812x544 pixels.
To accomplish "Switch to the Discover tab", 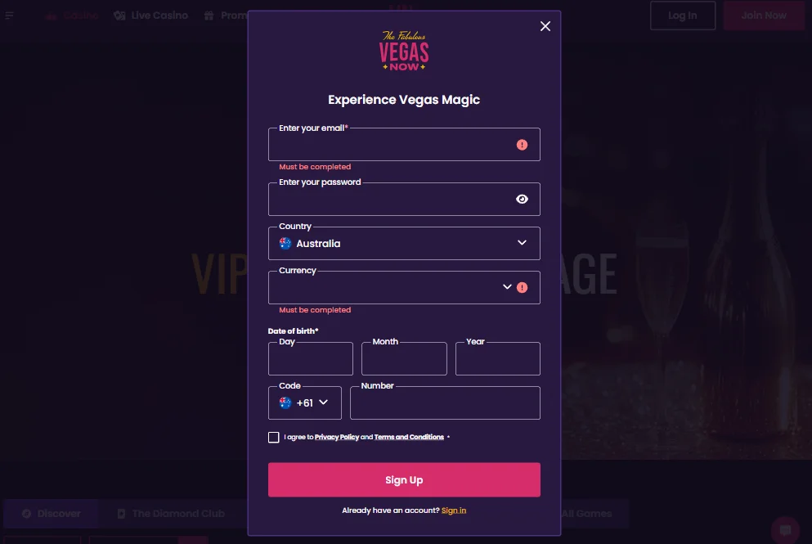I will click(x=51, y=513).
